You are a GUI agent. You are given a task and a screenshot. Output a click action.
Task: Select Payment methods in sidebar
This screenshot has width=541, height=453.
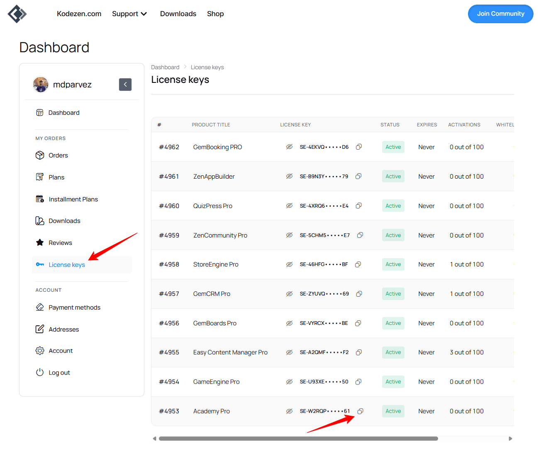pos(75,308)
